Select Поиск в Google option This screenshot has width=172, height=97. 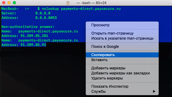tap(122, 47)
